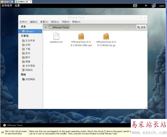Open the 回收站 trash

[x=27, y=70]
